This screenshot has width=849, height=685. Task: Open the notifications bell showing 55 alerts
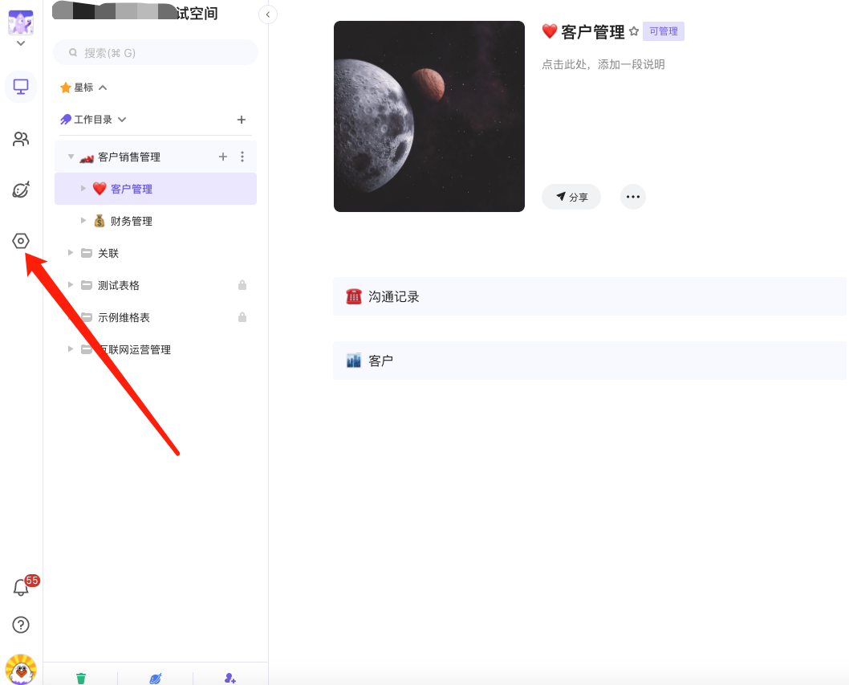[x=21, y=587]
